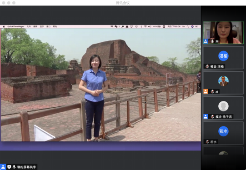246x170 pixels.
Task: Click the Siri icon in the menu bar
Action: point(192,26)
